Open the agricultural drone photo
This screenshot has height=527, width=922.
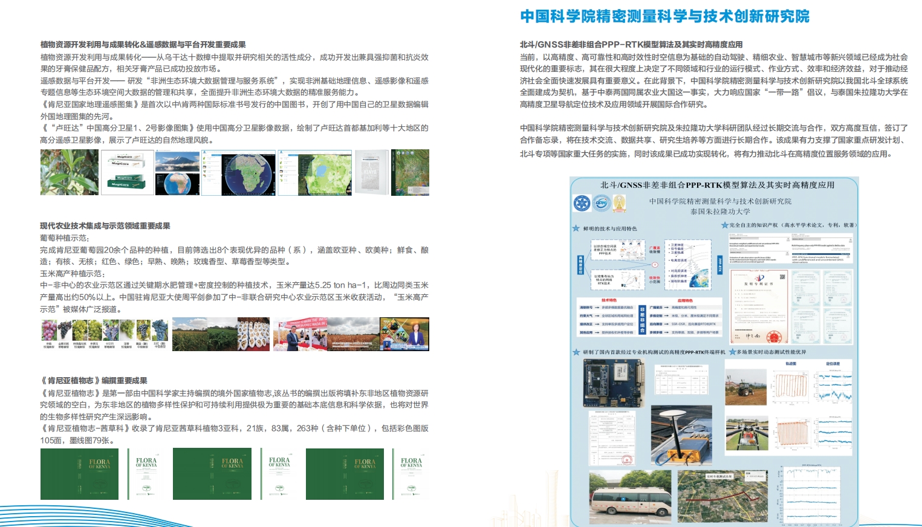tap(746, 434)
